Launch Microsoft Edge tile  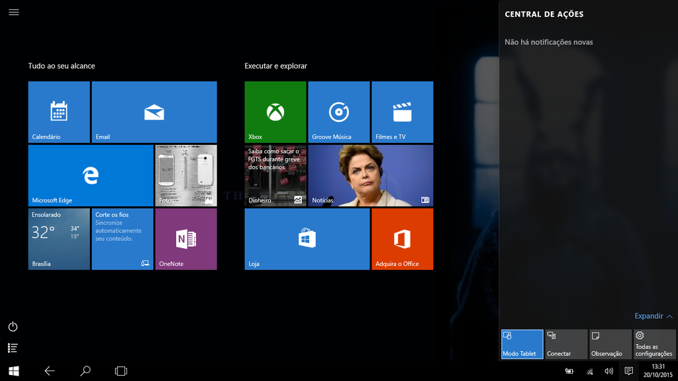tap(91, 175)
